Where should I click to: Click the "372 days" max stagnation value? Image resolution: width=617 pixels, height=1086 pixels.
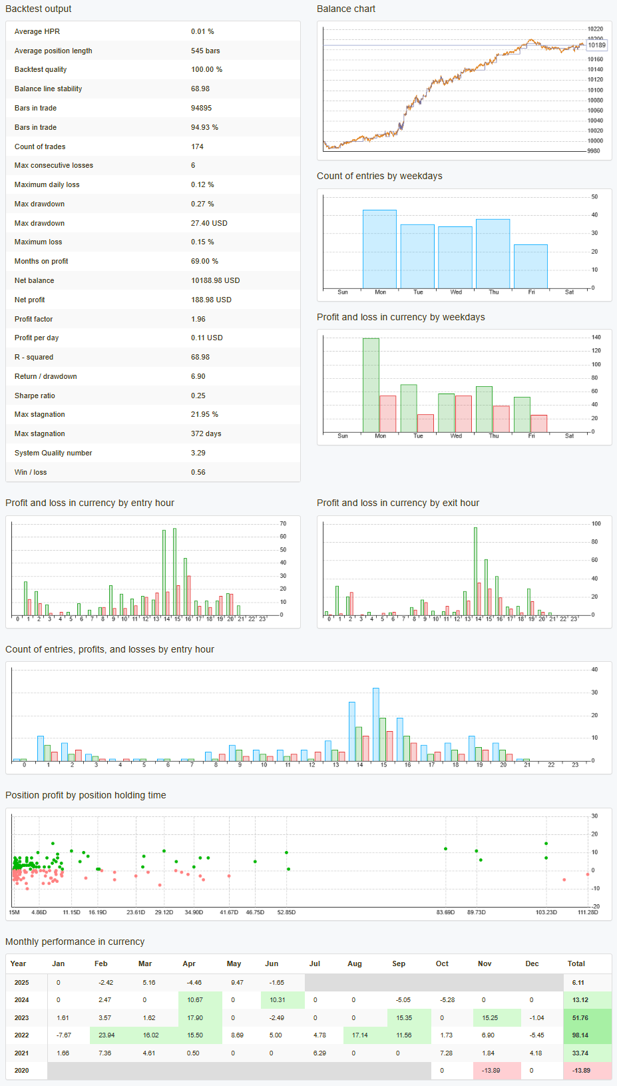point(206,433)
